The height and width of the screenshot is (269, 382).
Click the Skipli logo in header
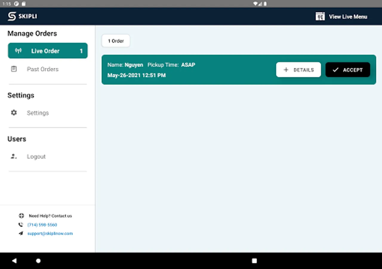22,16
